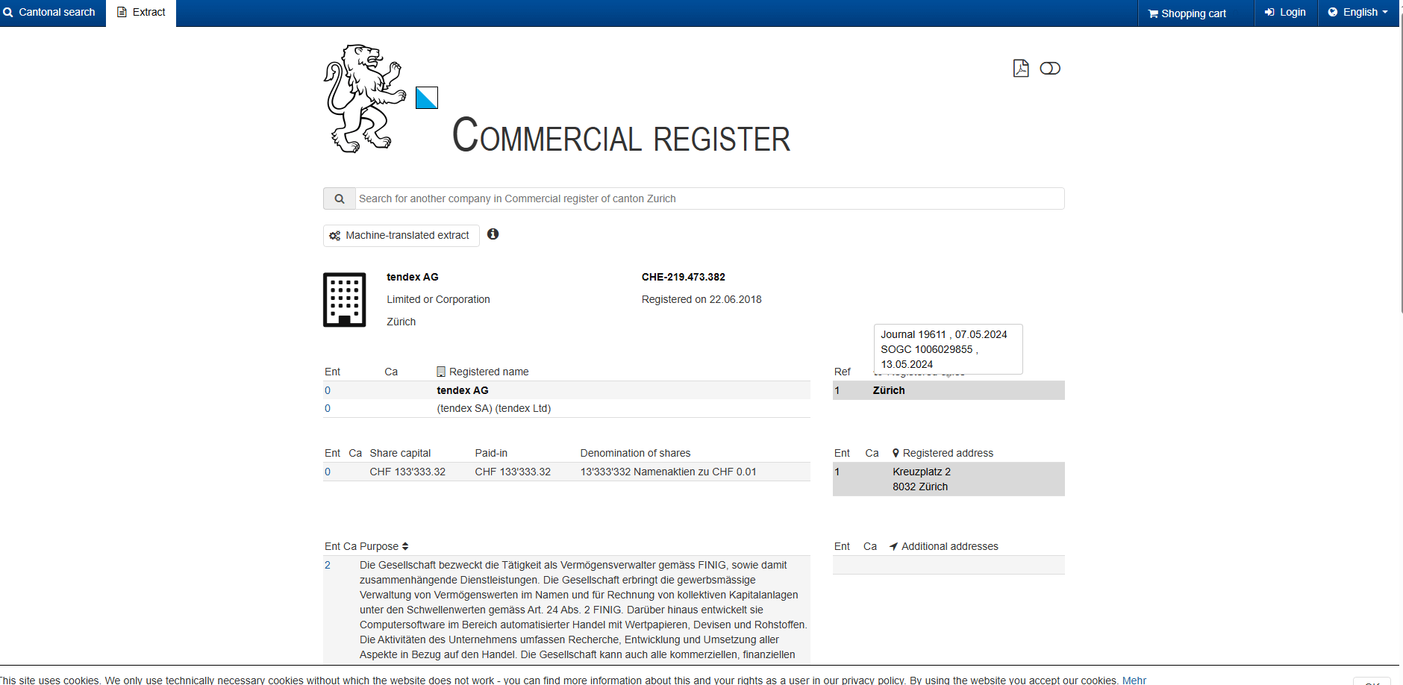1403x685 pixels.
Task: Toggle the extract view switch
Action: click(1050, 69)
